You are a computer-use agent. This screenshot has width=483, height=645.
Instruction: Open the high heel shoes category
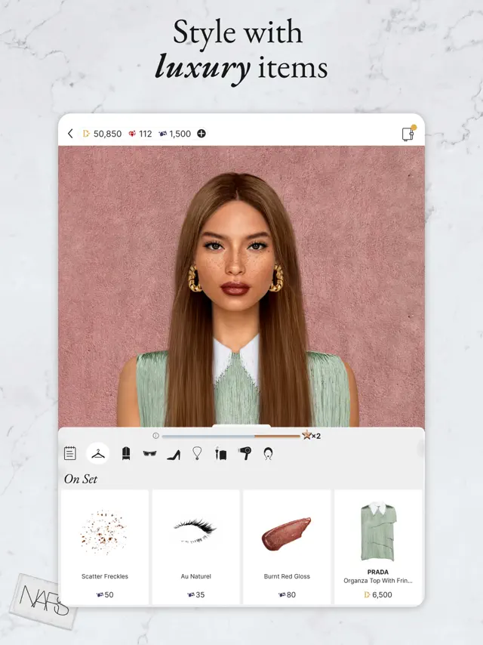click(x=174, y=454)
